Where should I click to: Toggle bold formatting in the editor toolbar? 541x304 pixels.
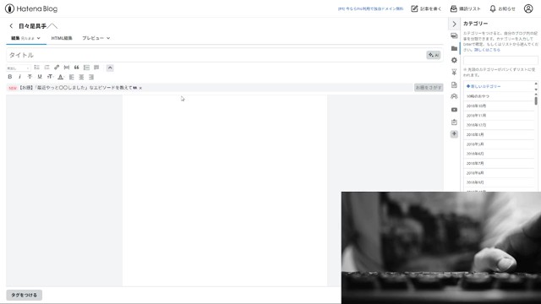click(x=9, y=77)
